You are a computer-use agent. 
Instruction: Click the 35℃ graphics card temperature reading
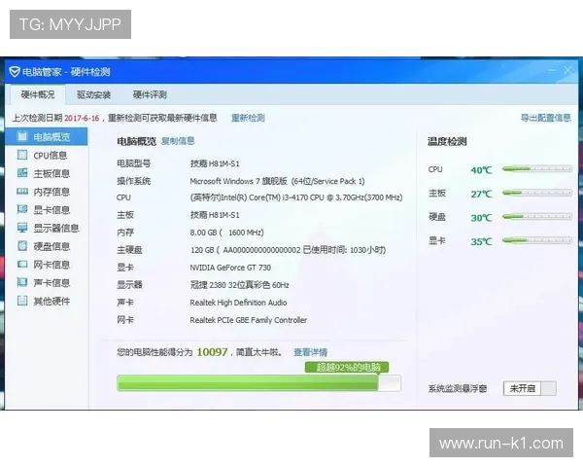(x=481, y=241)
